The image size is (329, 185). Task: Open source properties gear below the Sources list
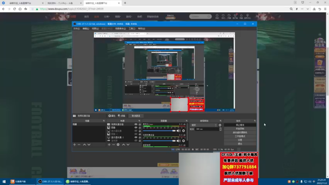(x=118, y=145)
